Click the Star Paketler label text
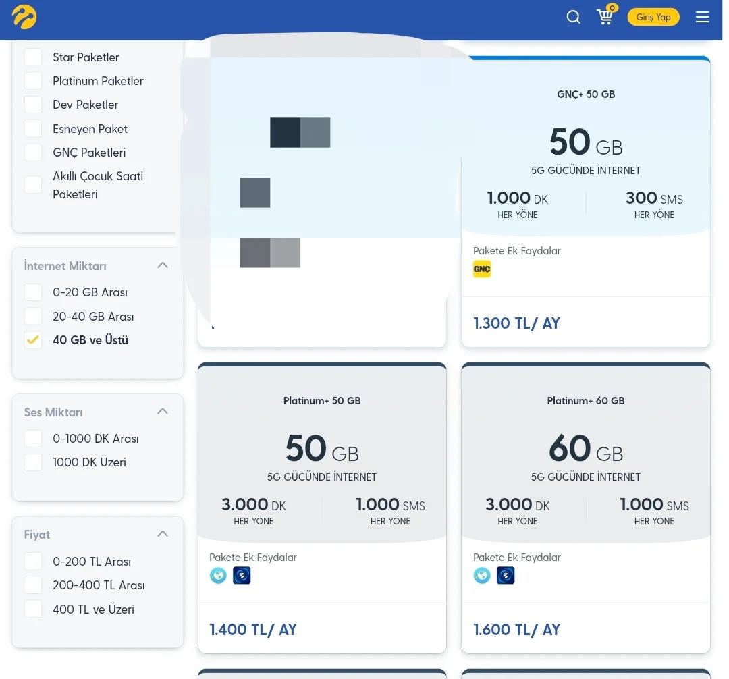Image resolution: width=729 pixels, height=679 pixels. 86,57
